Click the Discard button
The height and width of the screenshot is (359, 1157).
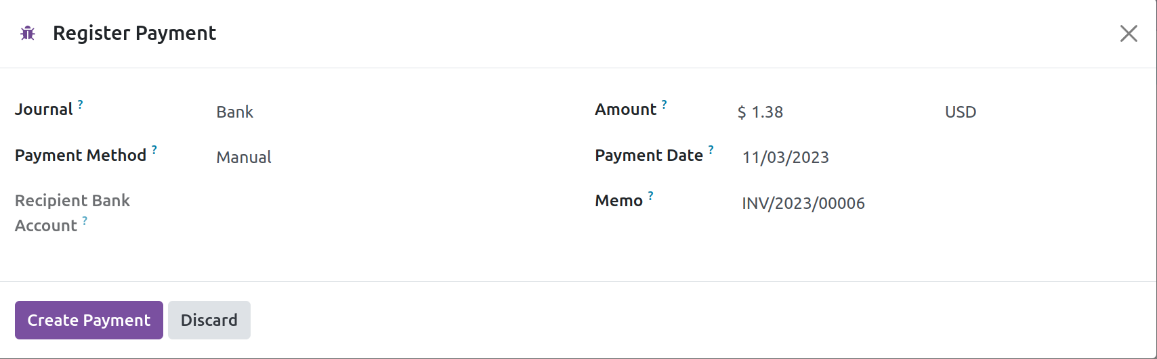click(209, 320)
